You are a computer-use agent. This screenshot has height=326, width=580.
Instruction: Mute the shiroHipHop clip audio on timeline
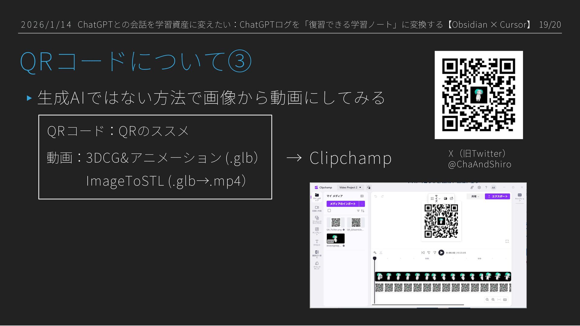[x=380, y=276]
